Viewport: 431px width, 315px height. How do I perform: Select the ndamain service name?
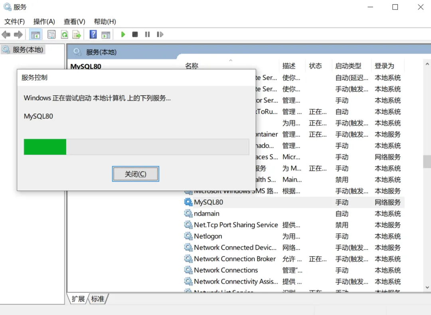206,213
